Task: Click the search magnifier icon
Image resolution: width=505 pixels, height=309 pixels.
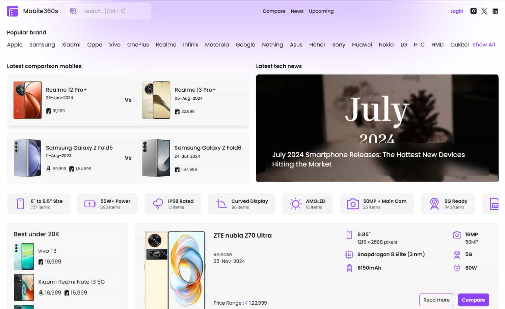Action: tap(73, 11)
